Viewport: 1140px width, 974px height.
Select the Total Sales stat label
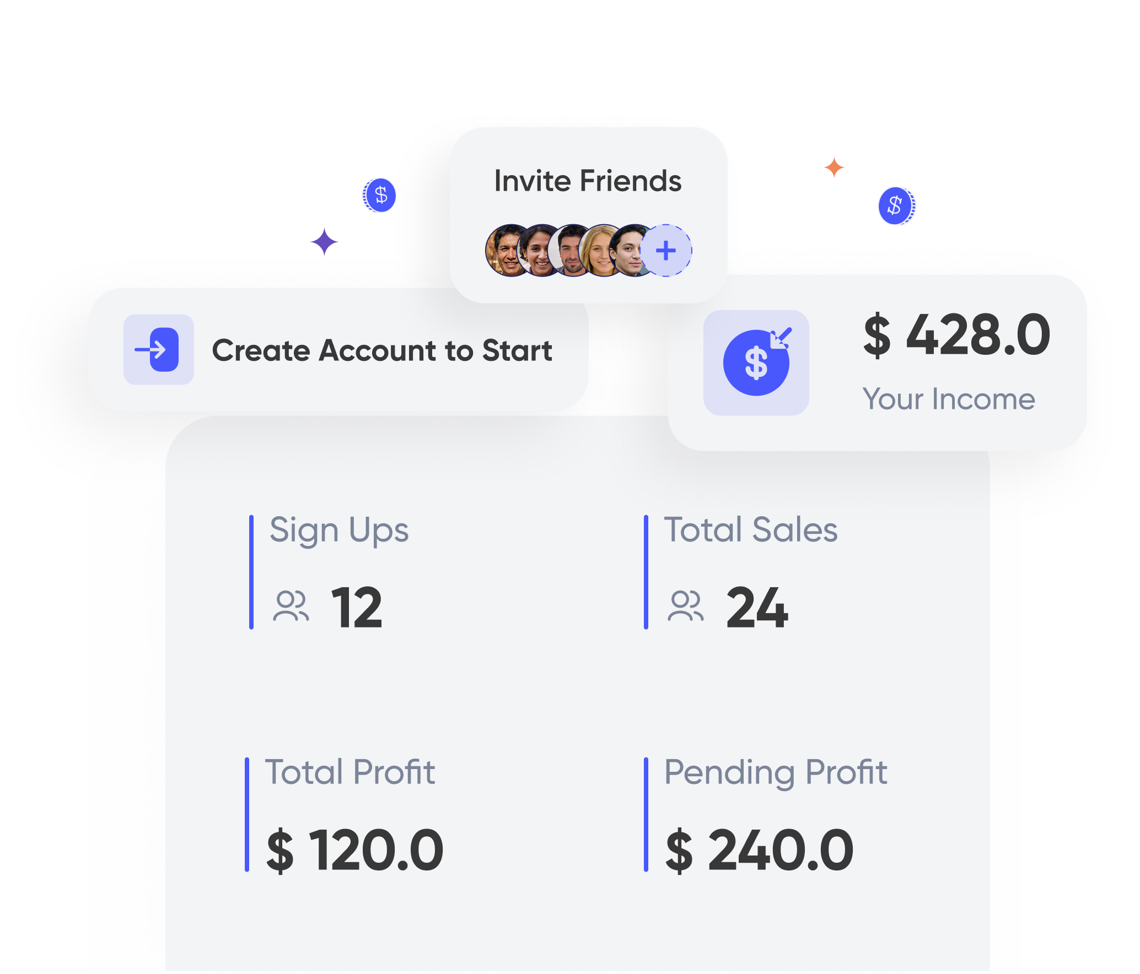click(751, 530)
